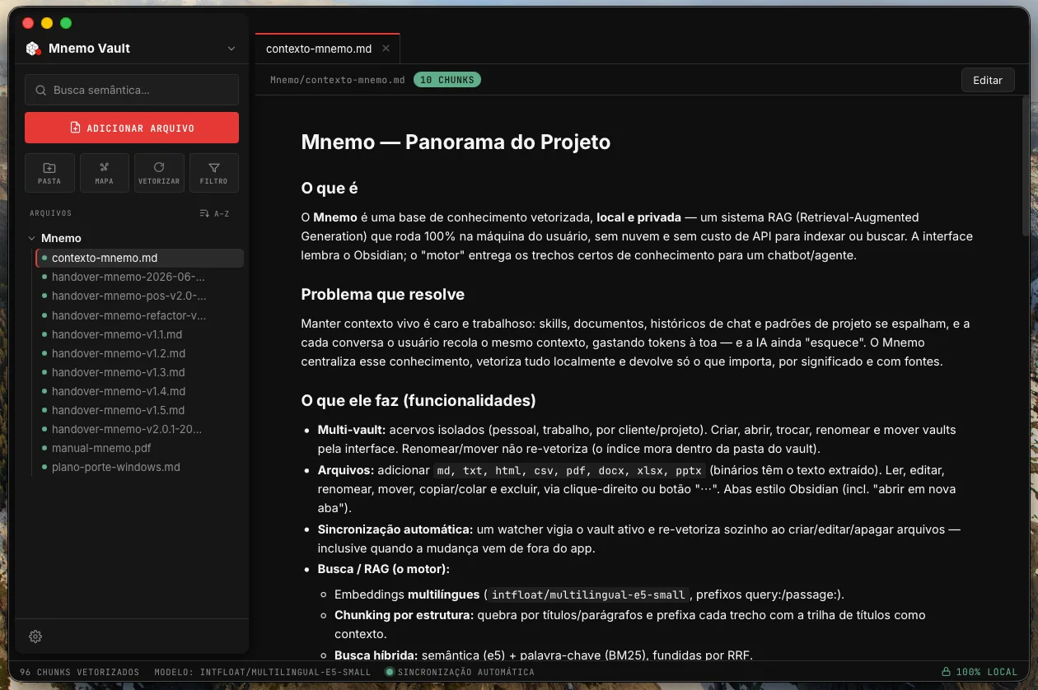The width and height of the screenshot is (1038, 690).
Task: Click the ADICIONAR ARQUIVO button
Action: [x=132, y=128]
